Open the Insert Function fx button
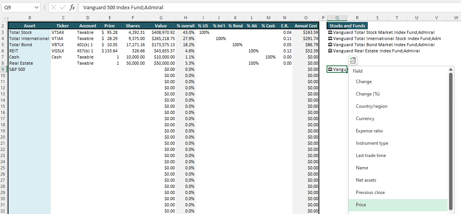Image resolution: width=461 pixels, height=214 pixels. coord(72,7)
